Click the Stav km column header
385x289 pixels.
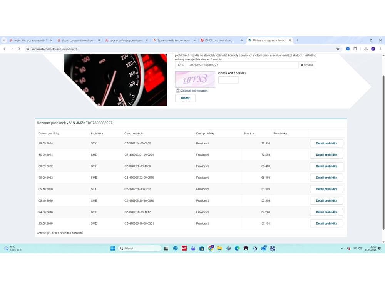click(x=249, y=133)
